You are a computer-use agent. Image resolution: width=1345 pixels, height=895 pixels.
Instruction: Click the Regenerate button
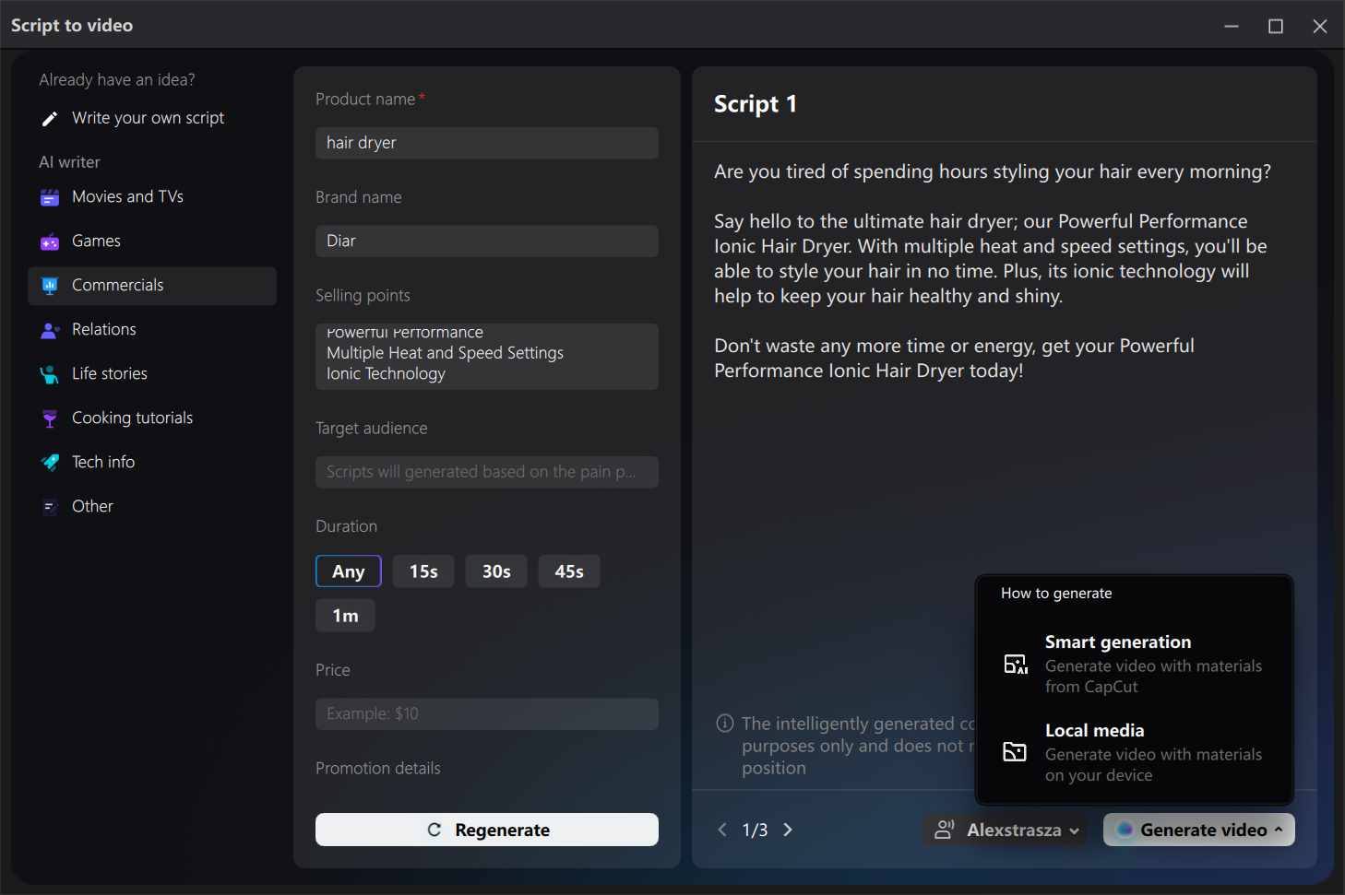pyautogui.click(x=486, y=830)
